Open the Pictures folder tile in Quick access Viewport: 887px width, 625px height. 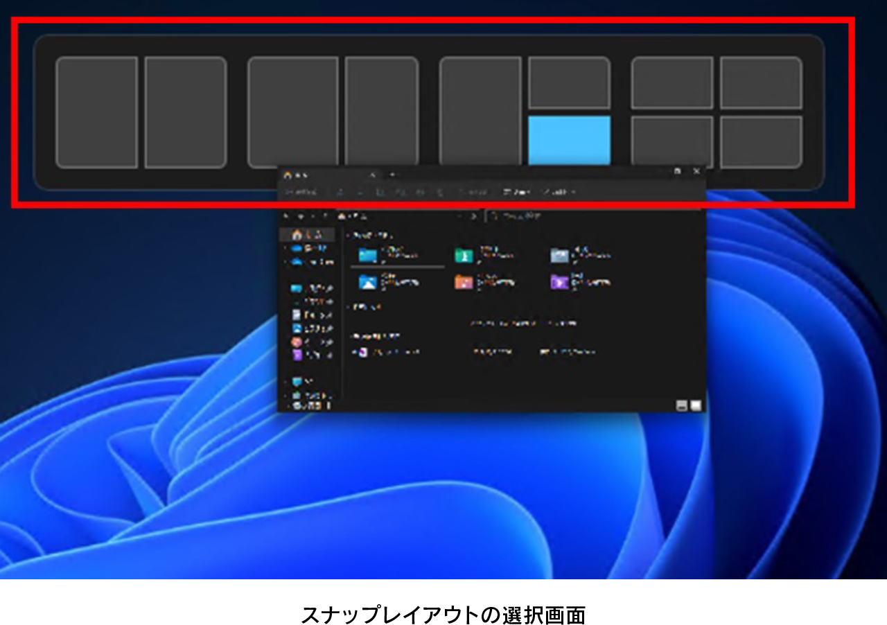click(x=368, y=282)
